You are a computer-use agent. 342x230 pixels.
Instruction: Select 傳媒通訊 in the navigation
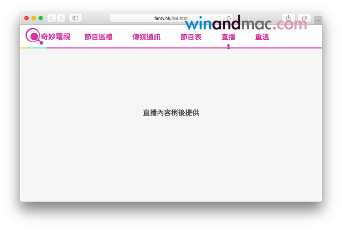coord(146,37)
